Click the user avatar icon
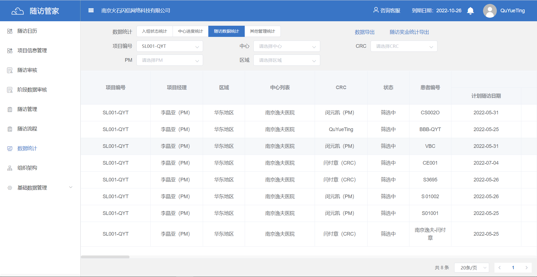Screen dimensions: 537x277 click(489, 11)
